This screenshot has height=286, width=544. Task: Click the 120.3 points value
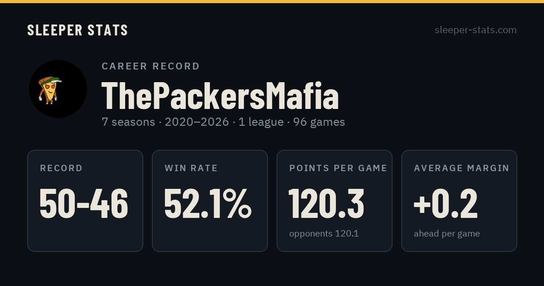coord(326,203)
